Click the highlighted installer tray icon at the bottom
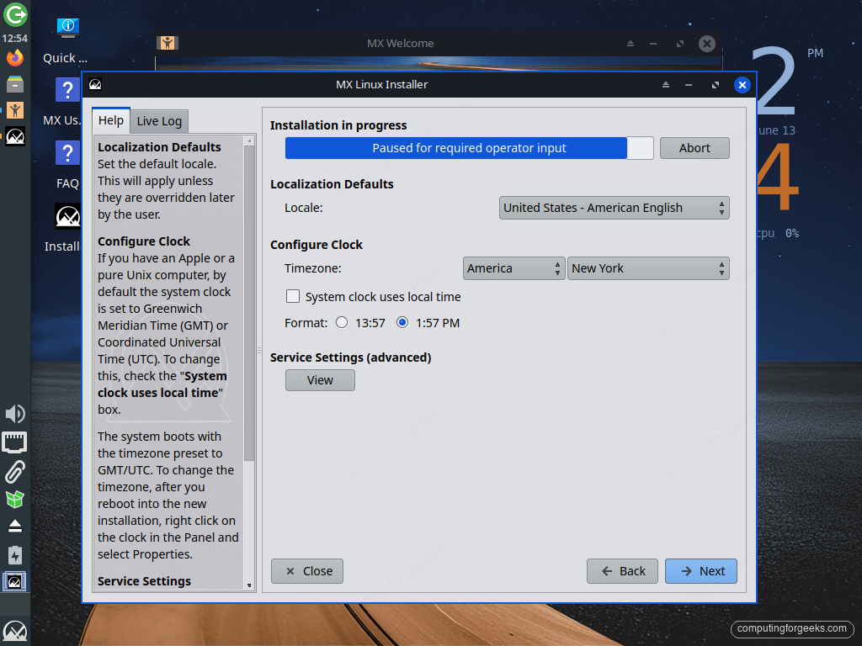Image resolution: width=862 pixels, height=646 pixels. 15,582
